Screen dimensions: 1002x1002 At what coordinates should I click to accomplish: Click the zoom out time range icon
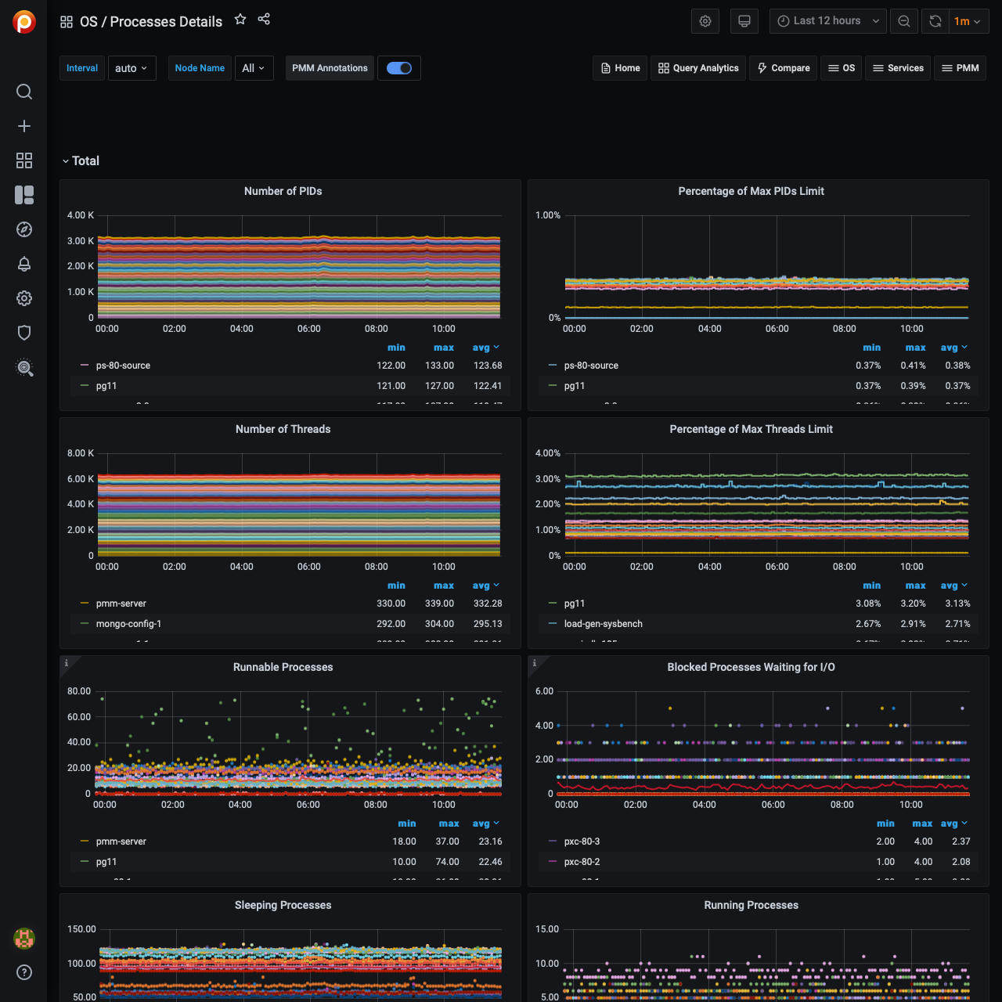pos(904,21)
